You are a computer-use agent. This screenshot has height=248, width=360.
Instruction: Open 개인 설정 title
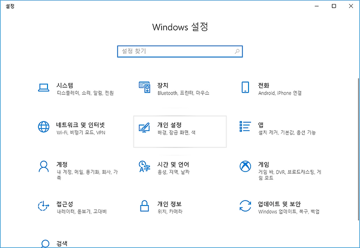coord(169,125)
